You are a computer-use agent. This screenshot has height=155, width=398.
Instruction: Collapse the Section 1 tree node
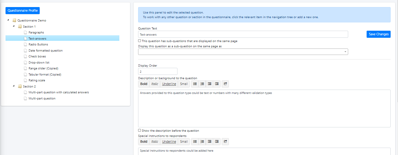14,26
